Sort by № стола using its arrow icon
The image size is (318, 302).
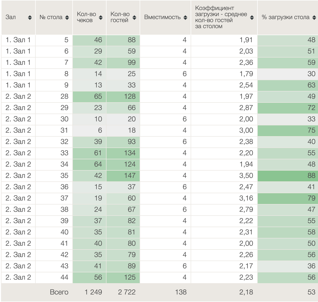click(x=67, y=17)
